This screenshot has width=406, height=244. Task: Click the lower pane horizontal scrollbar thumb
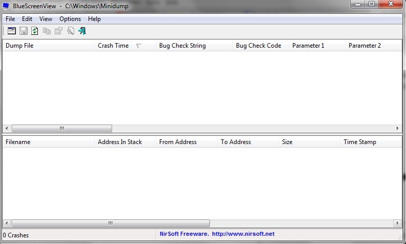click(111, 223)
